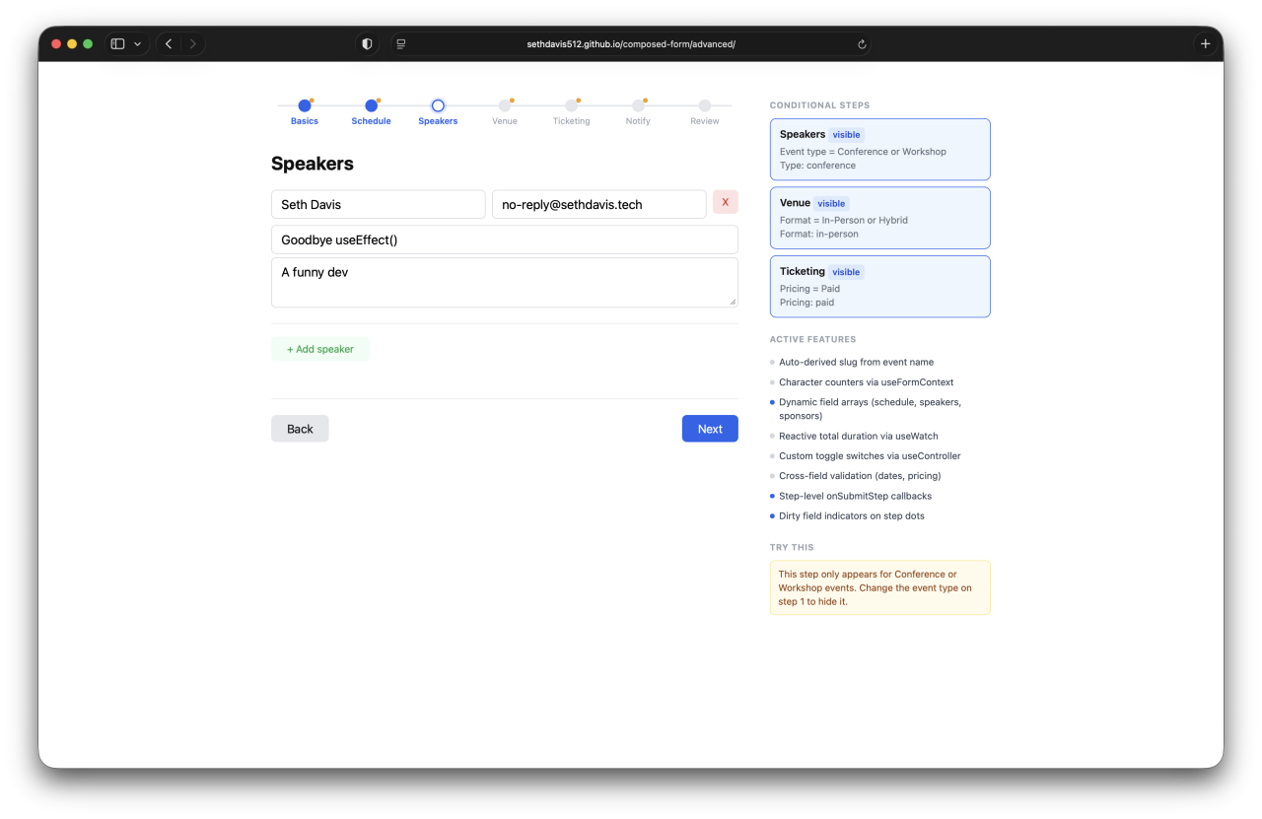Open the privacy shield icon
Viewport: 1262px width, 819px height.
click(x=368, y=43)
